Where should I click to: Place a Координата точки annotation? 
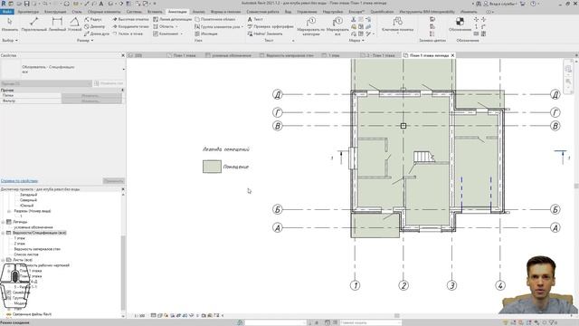[130, 26]
